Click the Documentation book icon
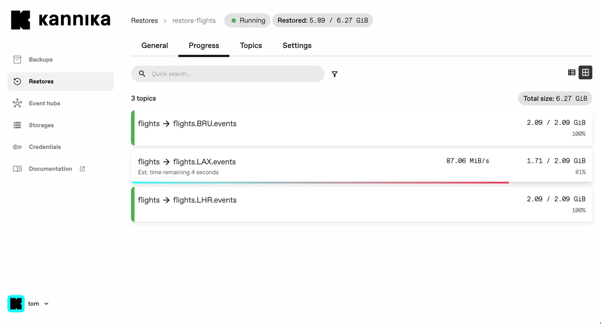Image resolution: width=601 pixels, height=324 pixels. tap(17, 169)
